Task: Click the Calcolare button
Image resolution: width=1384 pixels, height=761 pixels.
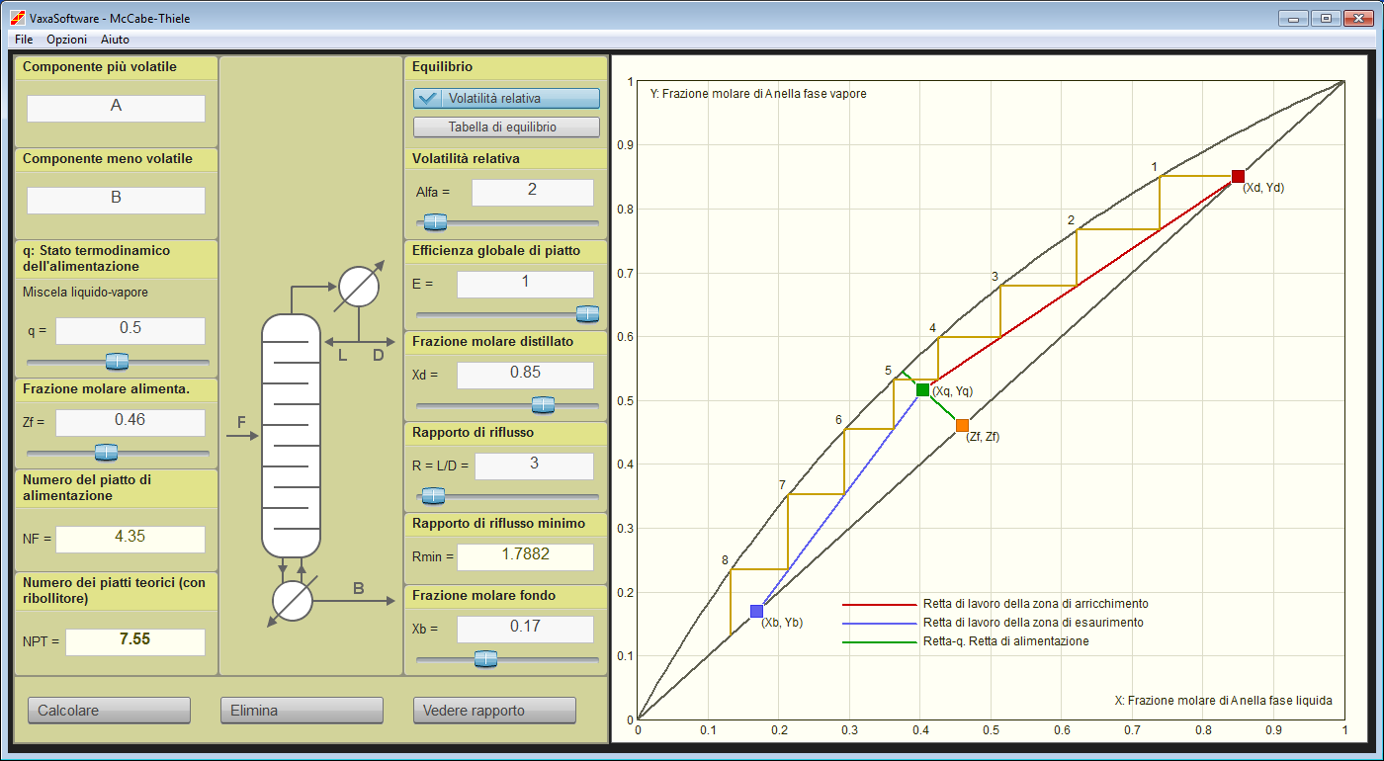Action: tap(109, 710)
